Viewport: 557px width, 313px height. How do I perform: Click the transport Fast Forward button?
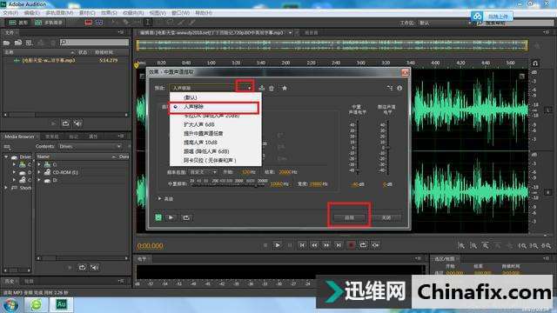326,245
